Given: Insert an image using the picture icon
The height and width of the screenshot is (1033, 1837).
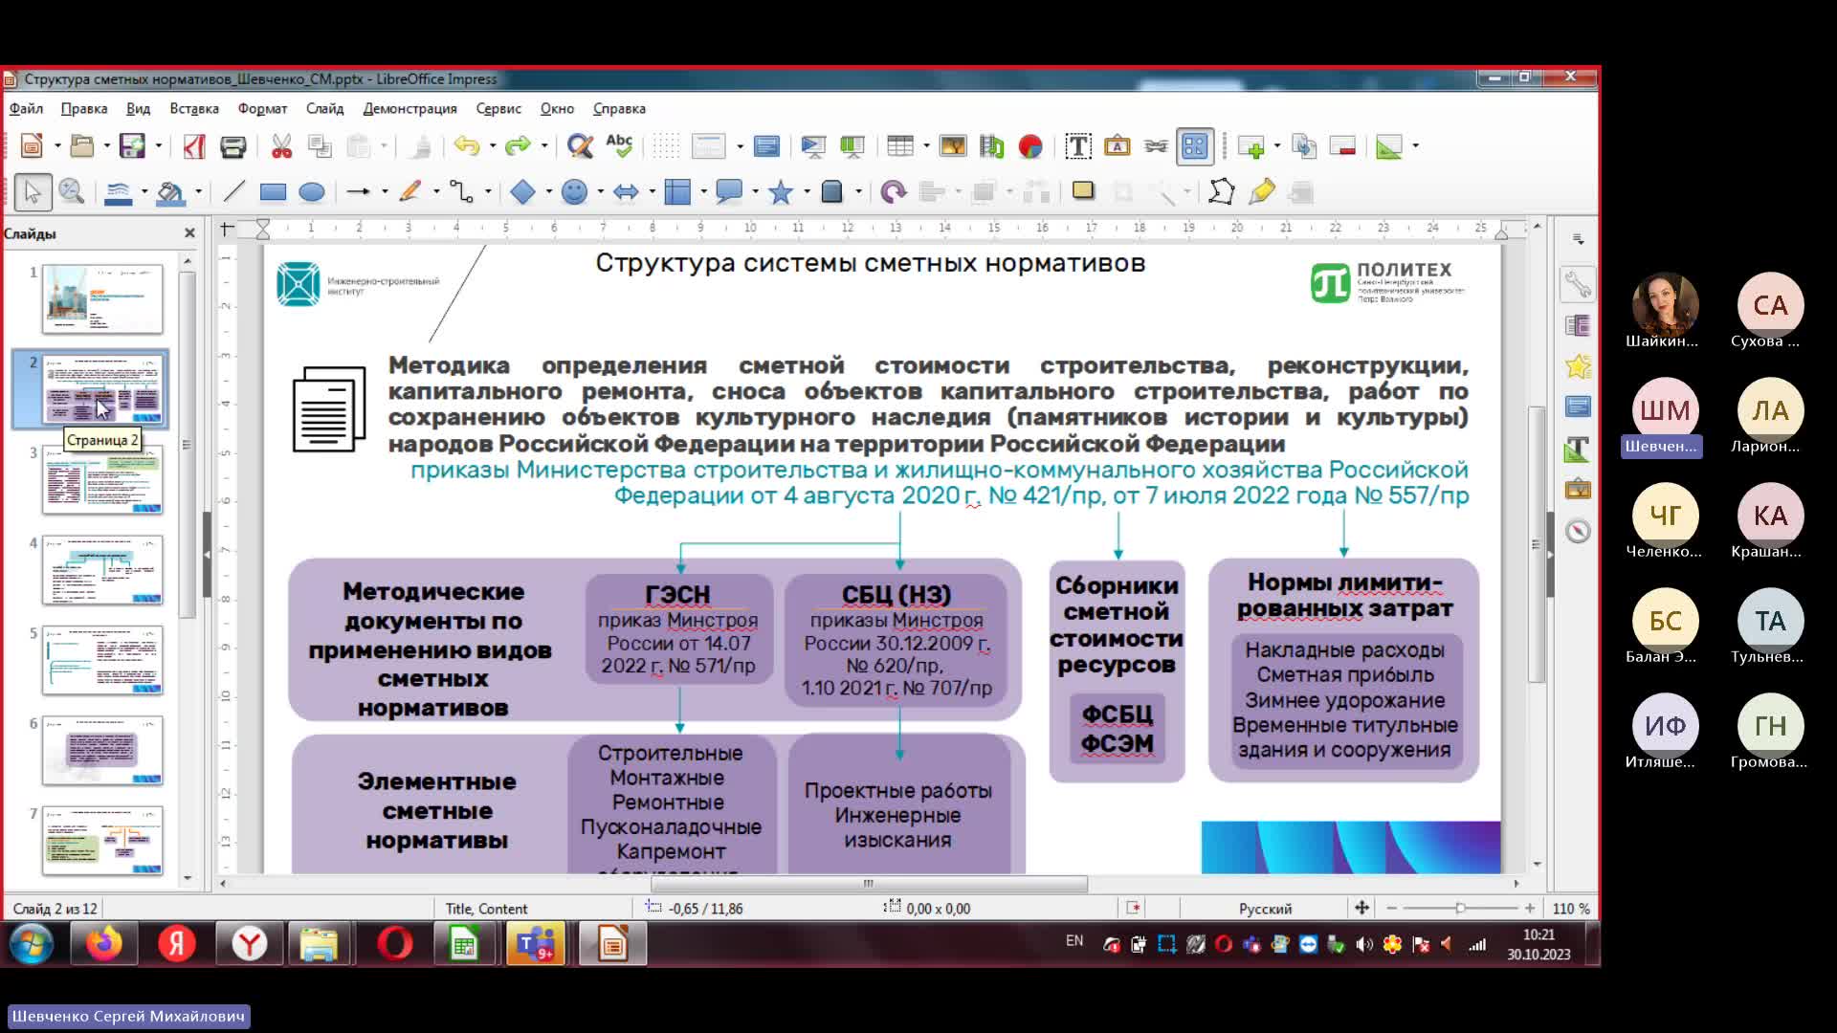Looking at the screenshot, I should 953,146.
